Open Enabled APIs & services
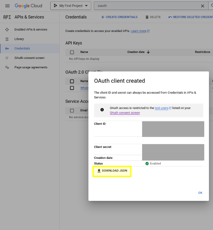213x230 pixels. click(x=31, y=29)
